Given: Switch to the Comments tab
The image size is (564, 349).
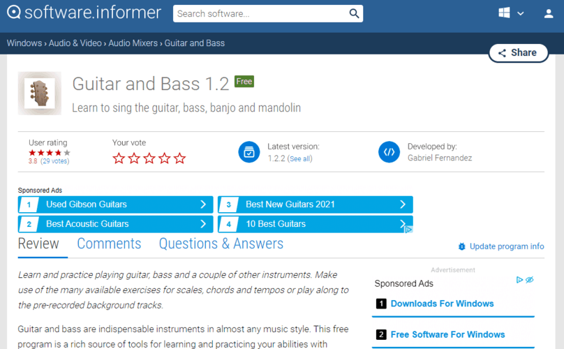Looking at the screenshot, I should click(109, 244).
